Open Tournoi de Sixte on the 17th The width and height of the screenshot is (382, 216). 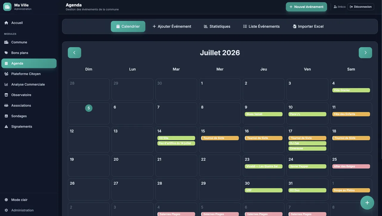point(307,138)
